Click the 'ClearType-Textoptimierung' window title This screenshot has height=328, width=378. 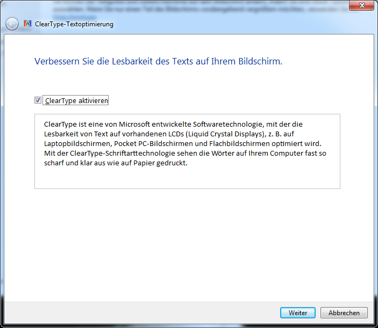(x=74, y=24)
